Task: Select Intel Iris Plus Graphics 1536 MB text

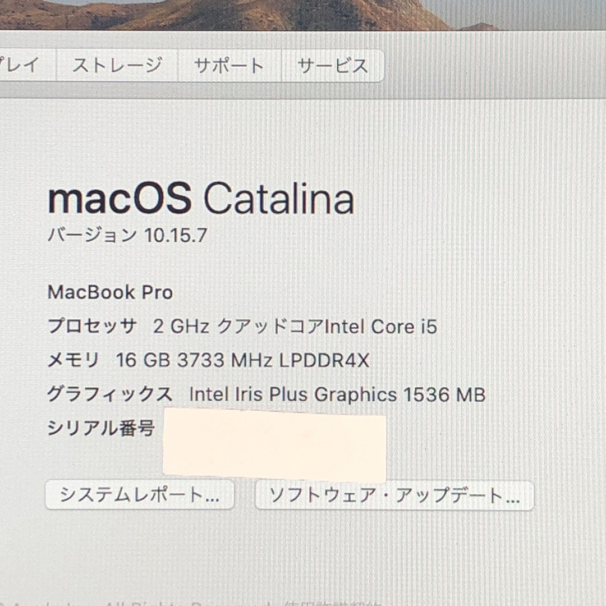Action: pos(337,394)
